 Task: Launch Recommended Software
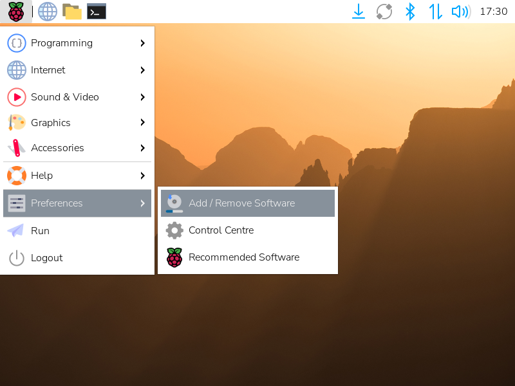[x=243, y=257]
